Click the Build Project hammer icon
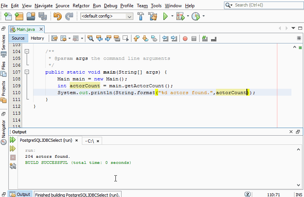Viewport: 304px width, 197px height. click(141, 16)
